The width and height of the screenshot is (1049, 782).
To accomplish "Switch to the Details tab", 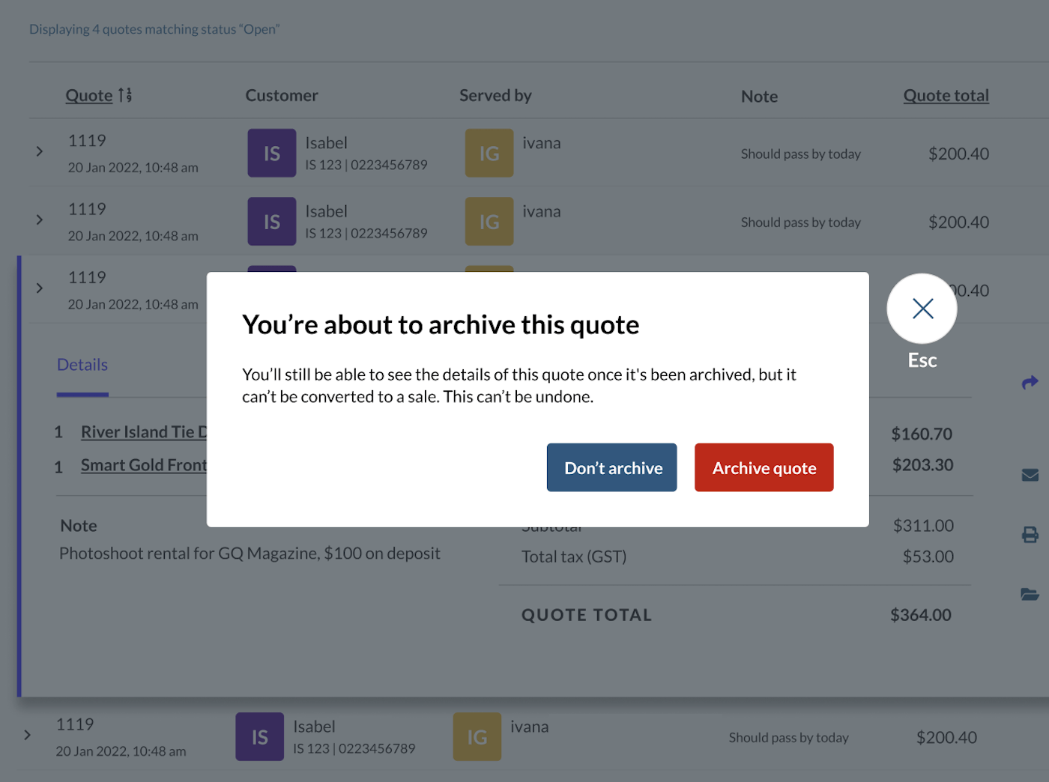I will [x=82, y=365].
